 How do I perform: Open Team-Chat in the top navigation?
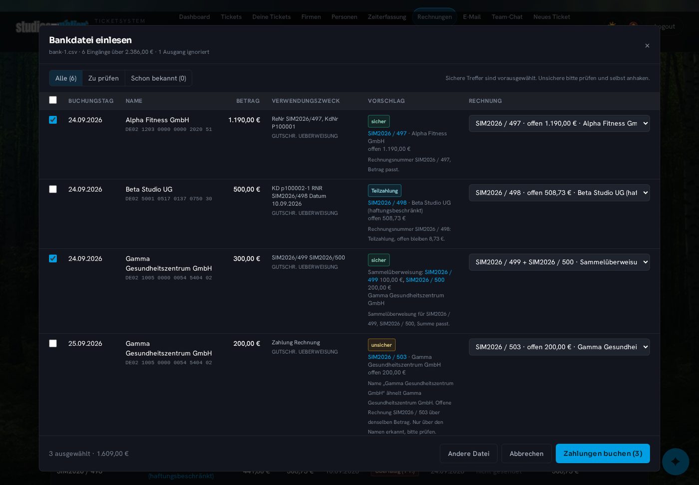click(507, 17)
